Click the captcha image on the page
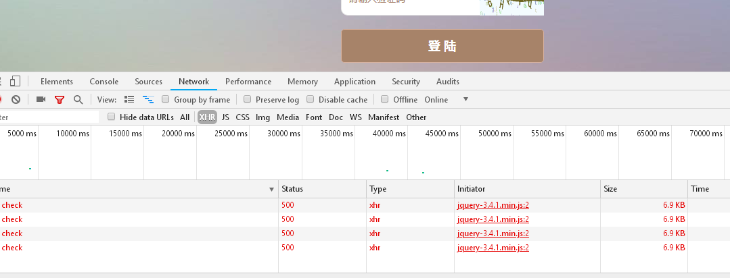Viewport: 730px width, 278px height. (x=511, y=7)
